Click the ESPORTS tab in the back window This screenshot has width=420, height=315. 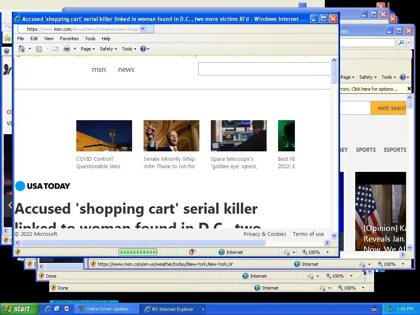pyautogui.click(x=395, y=150)
